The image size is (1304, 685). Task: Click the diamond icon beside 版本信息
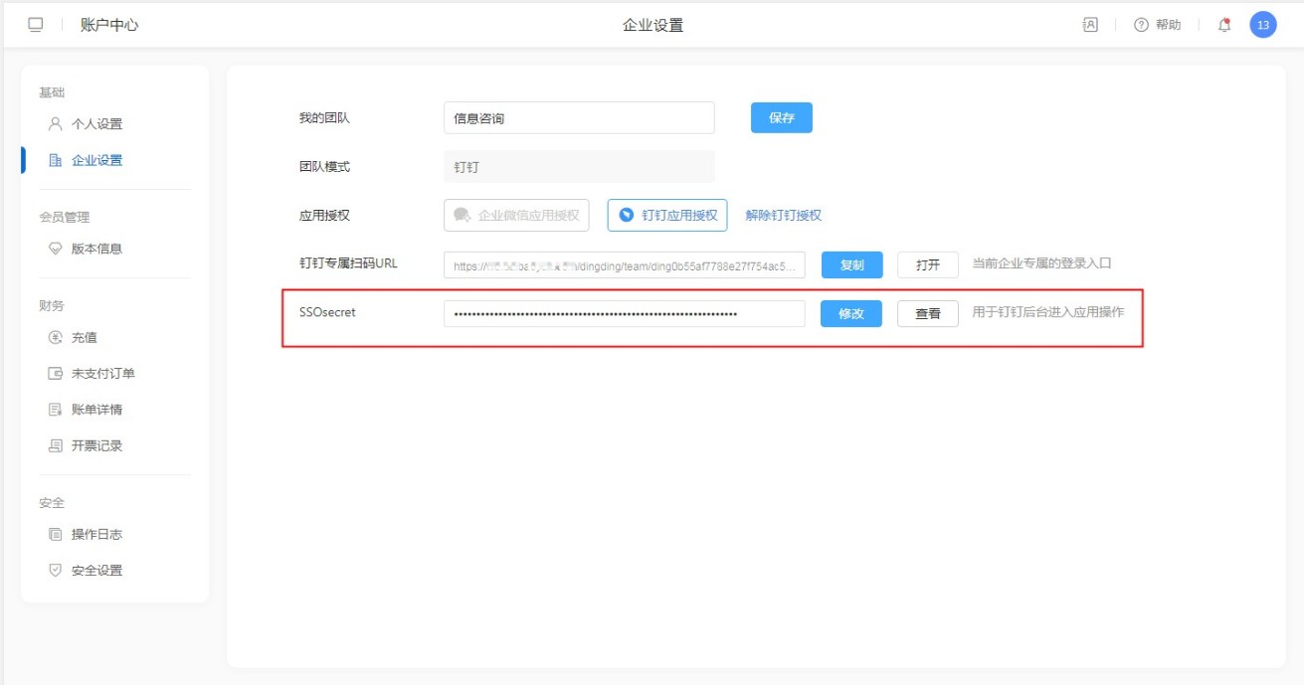56,249
